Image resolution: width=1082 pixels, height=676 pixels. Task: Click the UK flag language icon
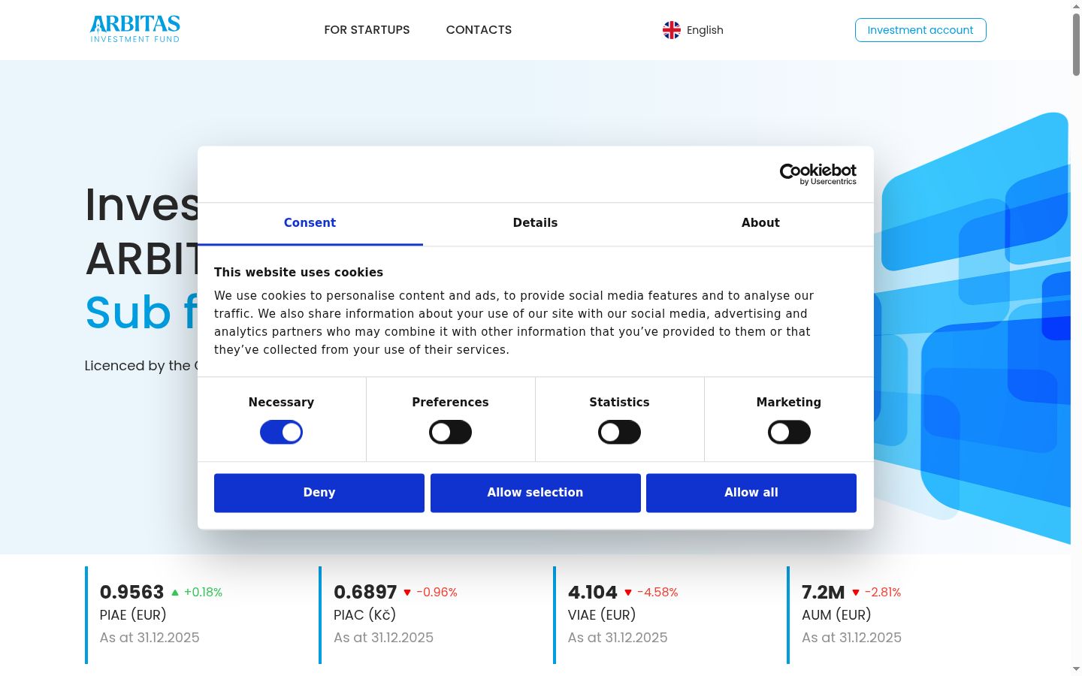pyautogui.click(x=672, y=30)
